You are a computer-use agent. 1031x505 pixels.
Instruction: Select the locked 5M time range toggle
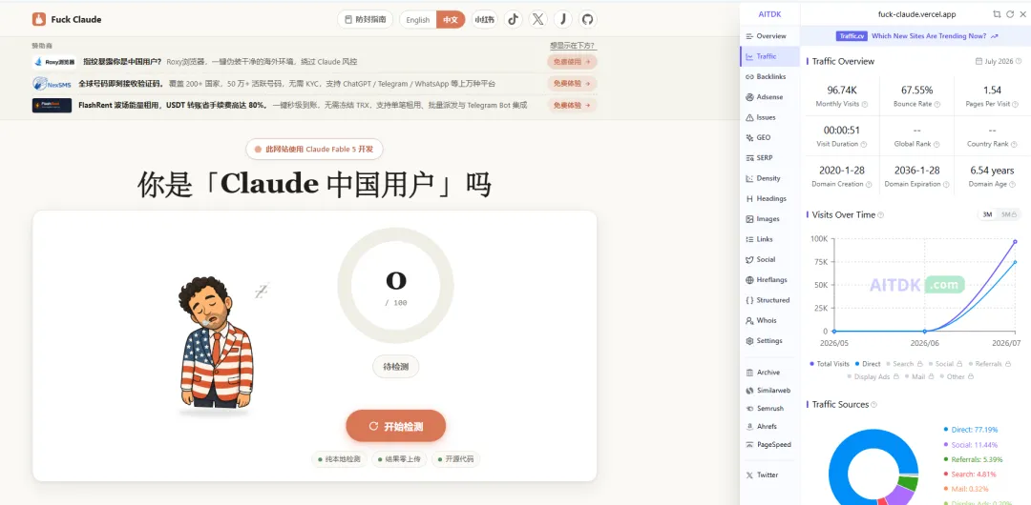(1008, 214)
